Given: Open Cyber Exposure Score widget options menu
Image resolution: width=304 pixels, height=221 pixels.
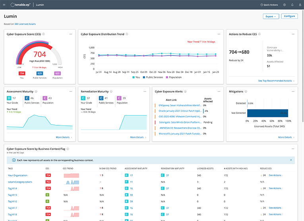Looking at the screenshot, I should tap(71, 34).
